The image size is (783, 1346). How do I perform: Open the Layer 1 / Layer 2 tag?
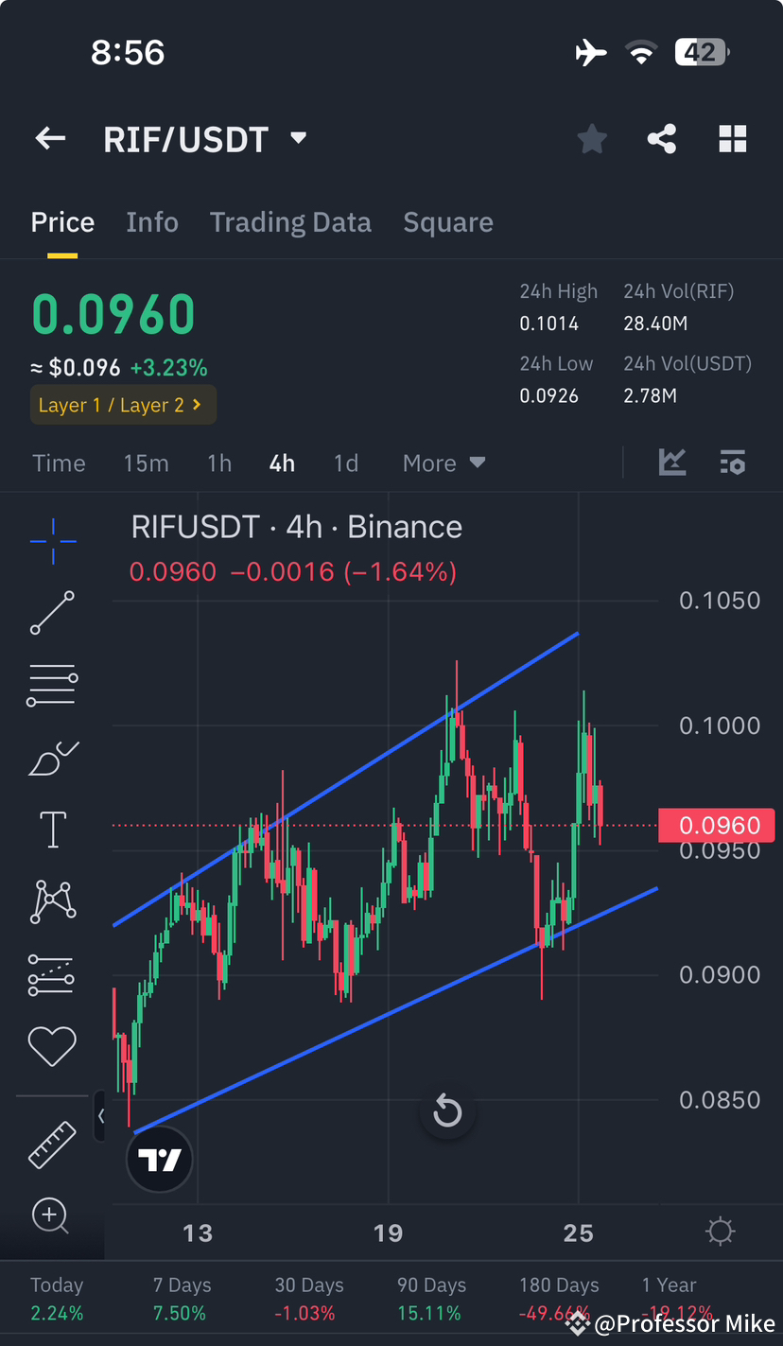[123, 405]
